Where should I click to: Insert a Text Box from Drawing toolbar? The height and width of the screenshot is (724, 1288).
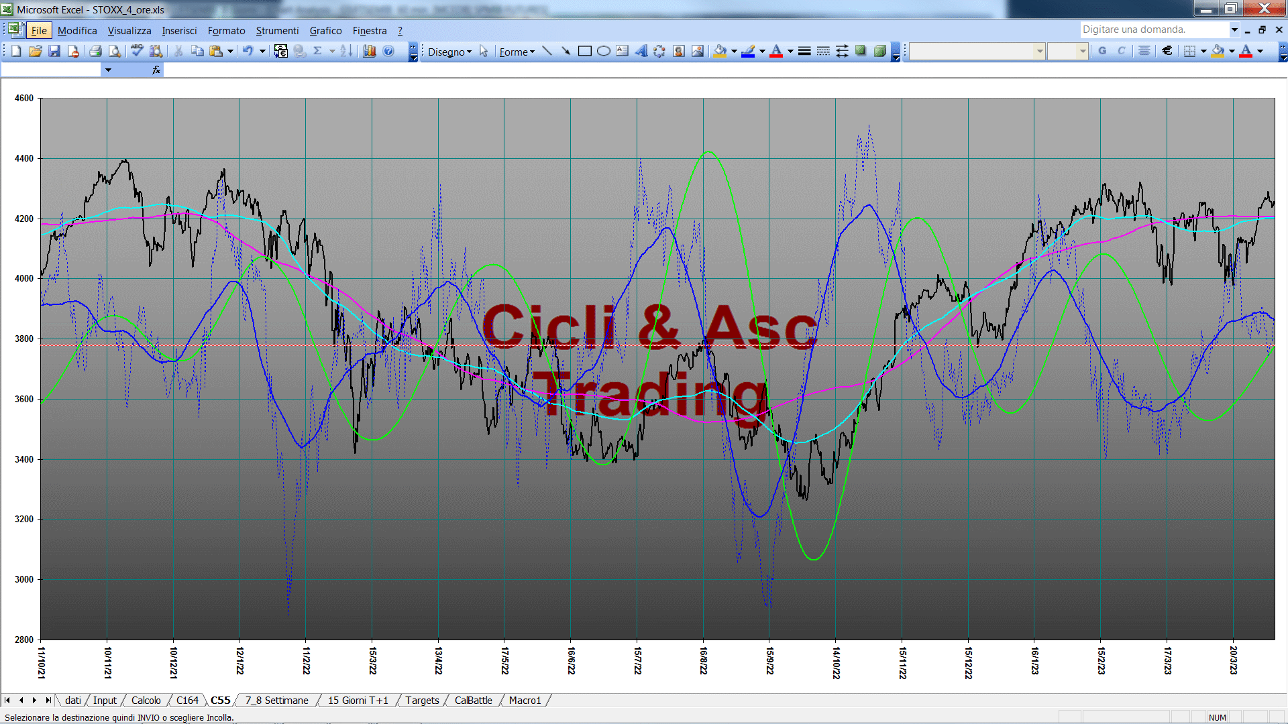(x=622, y=51)
